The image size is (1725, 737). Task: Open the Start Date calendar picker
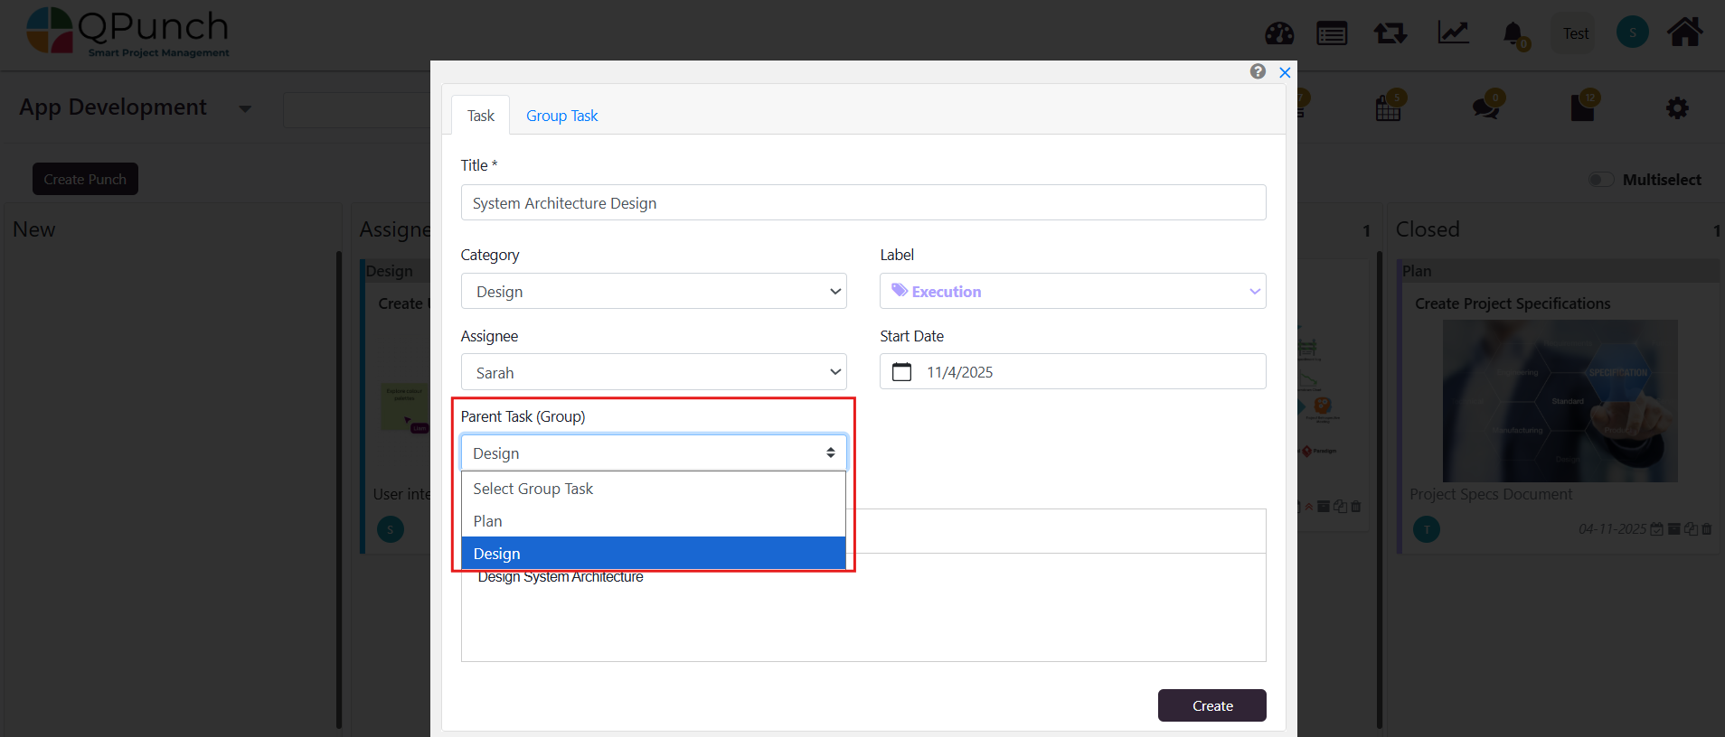tap(901, 372)
